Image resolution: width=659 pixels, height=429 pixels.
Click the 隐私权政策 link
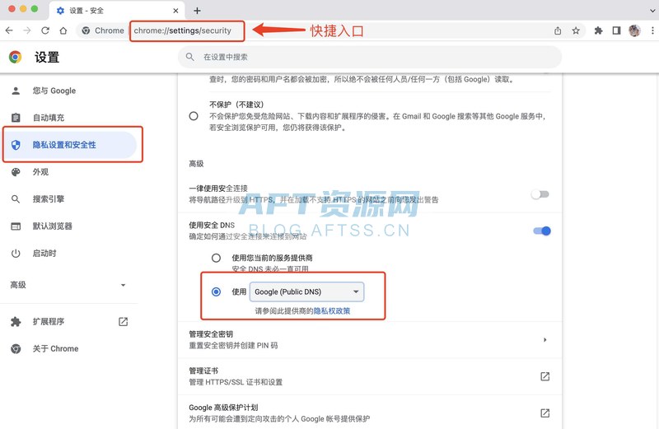pyautogui.click(x=331, y=311)
